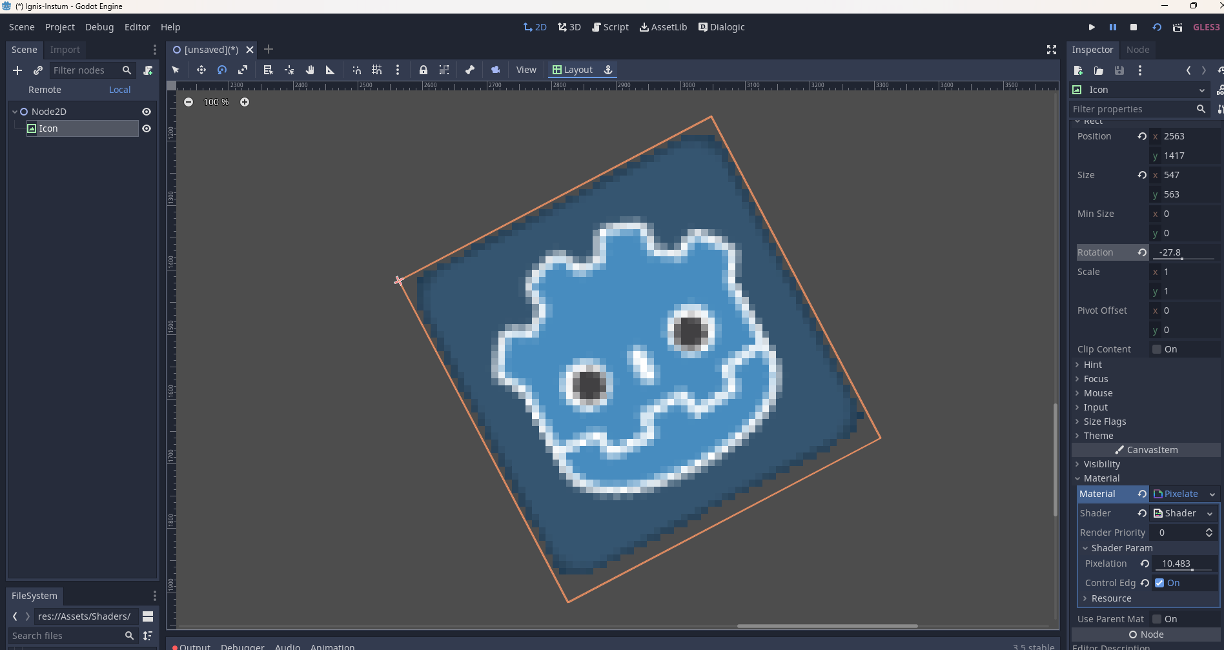
Task: Activate the Move Mode tool
Action: [201, 70]
